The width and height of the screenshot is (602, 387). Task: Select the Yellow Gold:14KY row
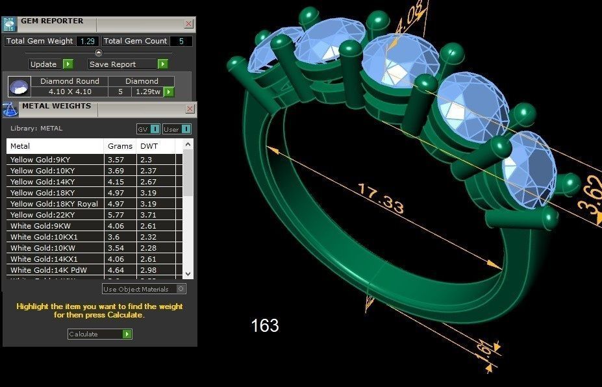pos(94,182)
